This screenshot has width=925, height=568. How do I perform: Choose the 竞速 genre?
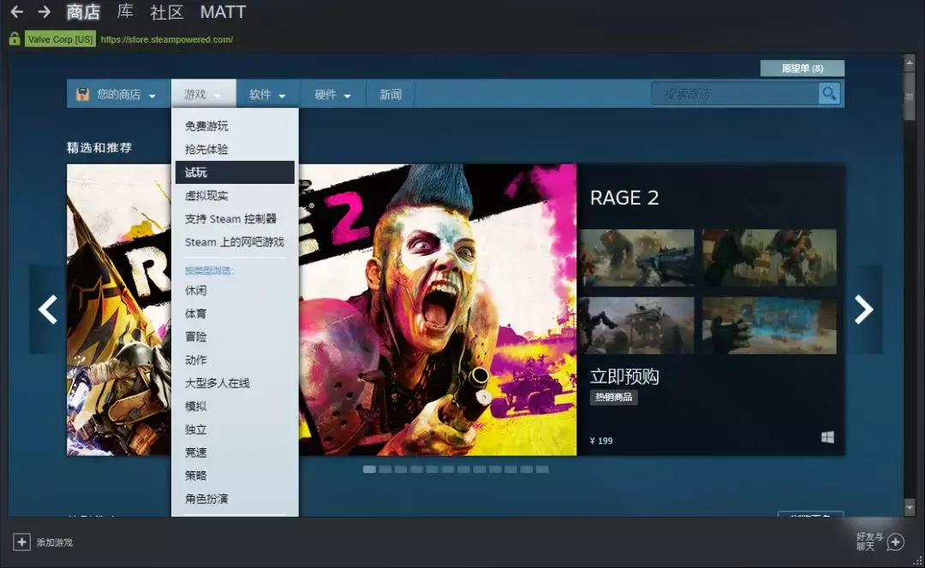pyautogui.click(x=196, y=453)
